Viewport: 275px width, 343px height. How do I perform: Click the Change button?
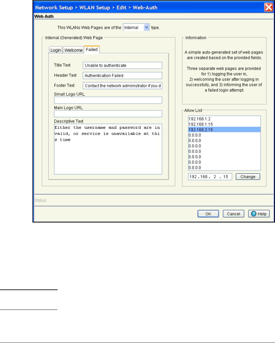tap(248, 177)
